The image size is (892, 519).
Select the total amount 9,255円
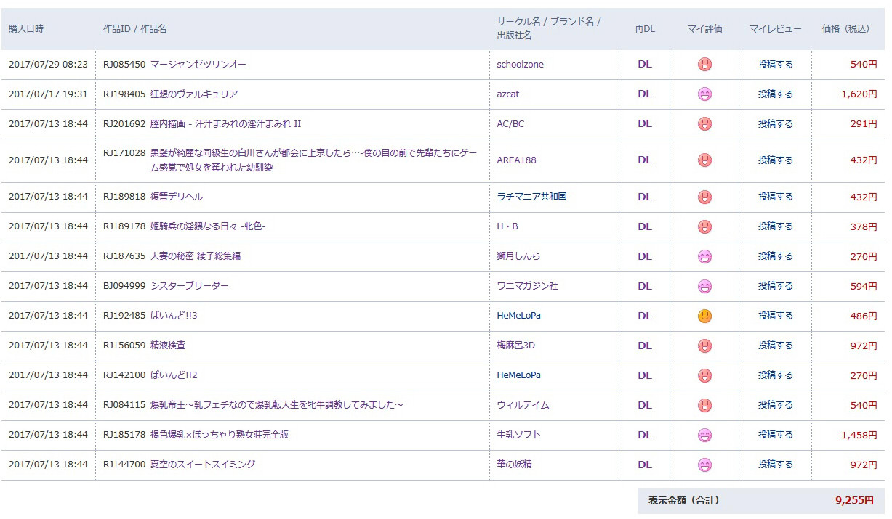pyautogui.click(x=856, y=501)
